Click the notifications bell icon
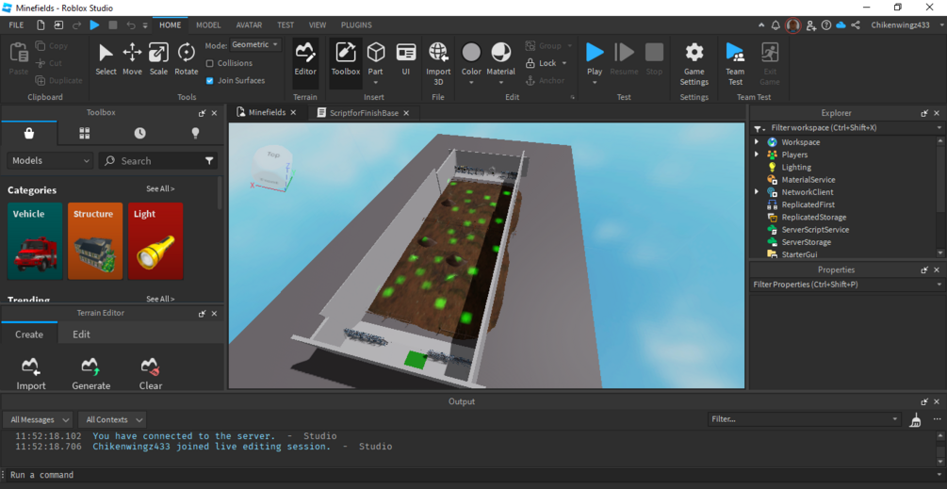The height and width of the screenshot is (489, 947). click(x=776, y=25)
